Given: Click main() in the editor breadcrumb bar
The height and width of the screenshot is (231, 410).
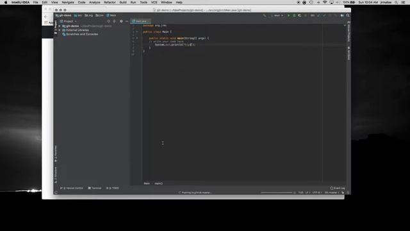Looking at the screenshot, I should pos(158,184).
